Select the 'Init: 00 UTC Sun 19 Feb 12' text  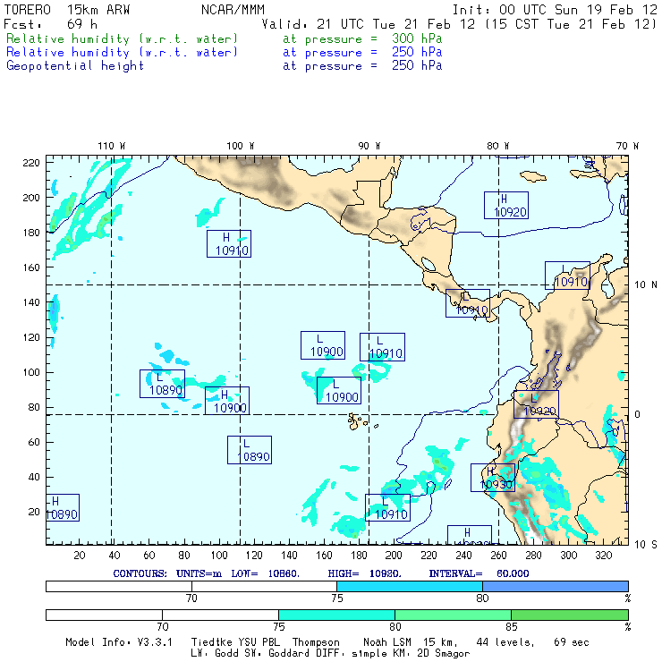tap(555, 10)
